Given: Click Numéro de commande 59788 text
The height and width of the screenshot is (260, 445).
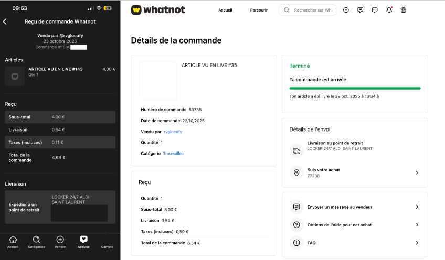Looking at the screenshot, I should [171, 110].
